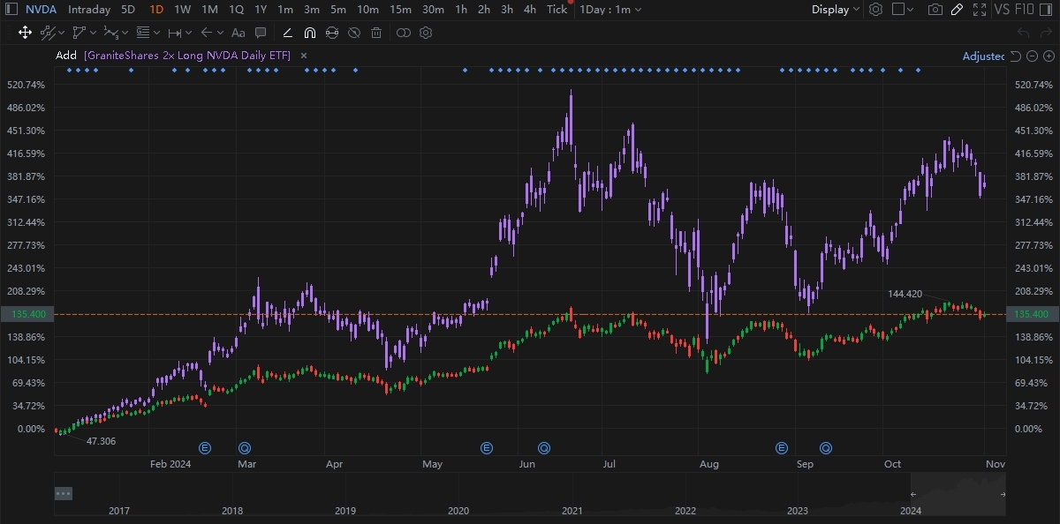Click the zoom in control near Adjusted
The width and height of the screenshot is (1060, 524).
coord(1049,56)
